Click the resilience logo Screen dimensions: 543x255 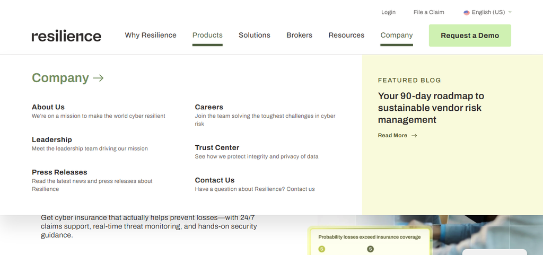tap(66, 36)
